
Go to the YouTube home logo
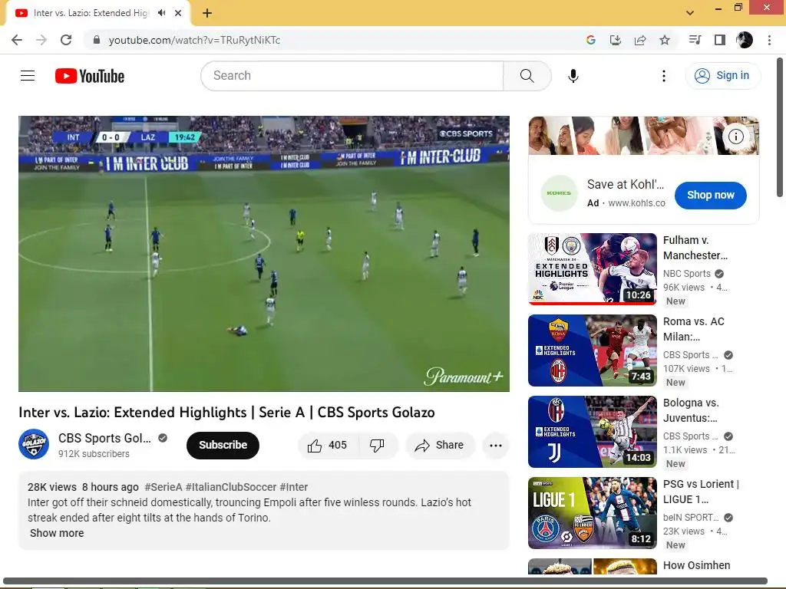[90, 76]
